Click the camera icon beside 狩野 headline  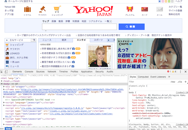point(73,49)
